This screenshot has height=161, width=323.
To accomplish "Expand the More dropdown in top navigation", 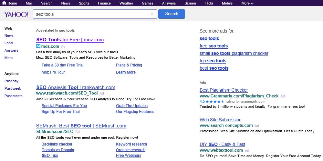I will pyautogui.click(x=247, y=3).
